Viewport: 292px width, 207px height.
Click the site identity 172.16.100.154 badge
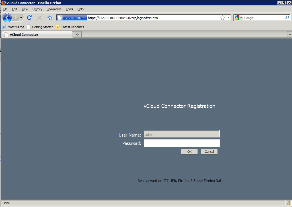72,18
